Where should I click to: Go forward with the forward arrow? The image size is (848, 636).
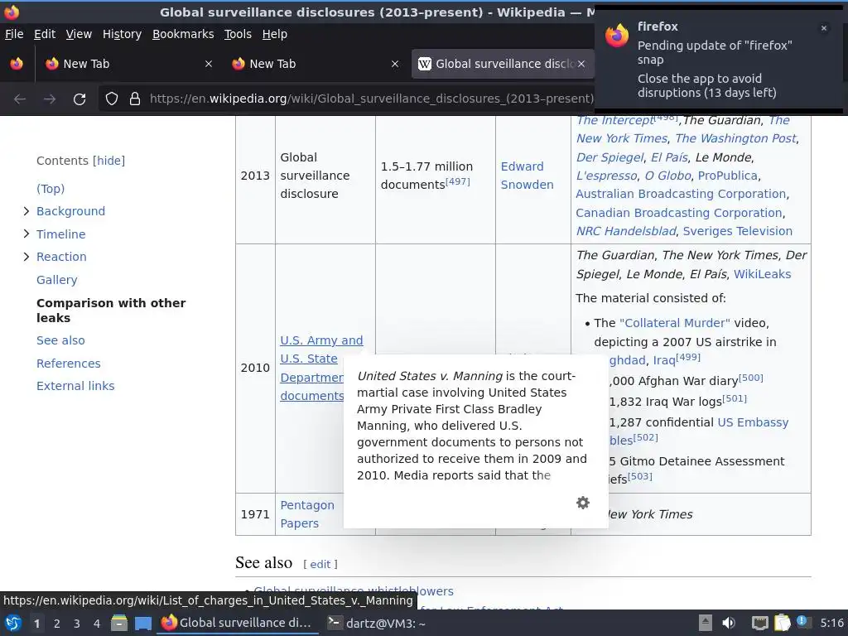click(x=50, y=99)
